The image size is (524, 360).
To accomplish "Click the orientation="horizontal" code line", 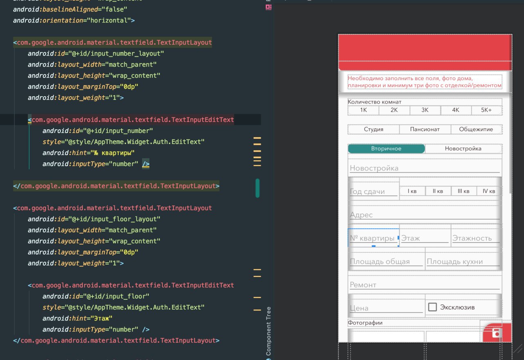I will pyautogui.click(x=74, y=20).
